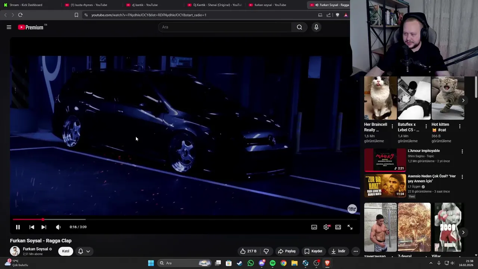
Task: Expand notification options chevron beside bell
Action: coord(88,251)
